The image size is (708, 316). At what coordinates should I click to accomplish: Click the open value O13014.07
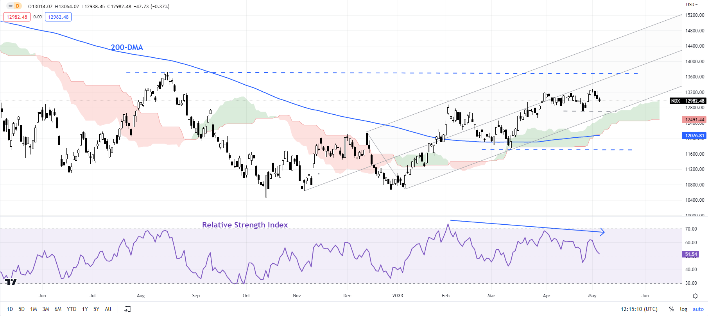click(x=40, y=6)
